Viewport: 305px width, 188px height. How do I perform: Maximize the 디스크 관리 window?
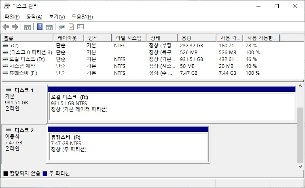(277, 6)
